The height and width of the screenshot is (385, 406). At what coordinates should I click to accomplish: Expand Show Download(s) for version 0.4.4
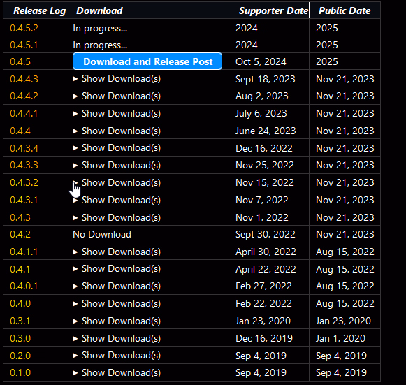pos(117,131)
